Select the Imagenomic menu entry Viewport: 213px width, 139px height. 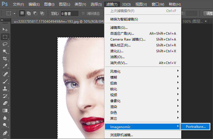pos(142,127)
